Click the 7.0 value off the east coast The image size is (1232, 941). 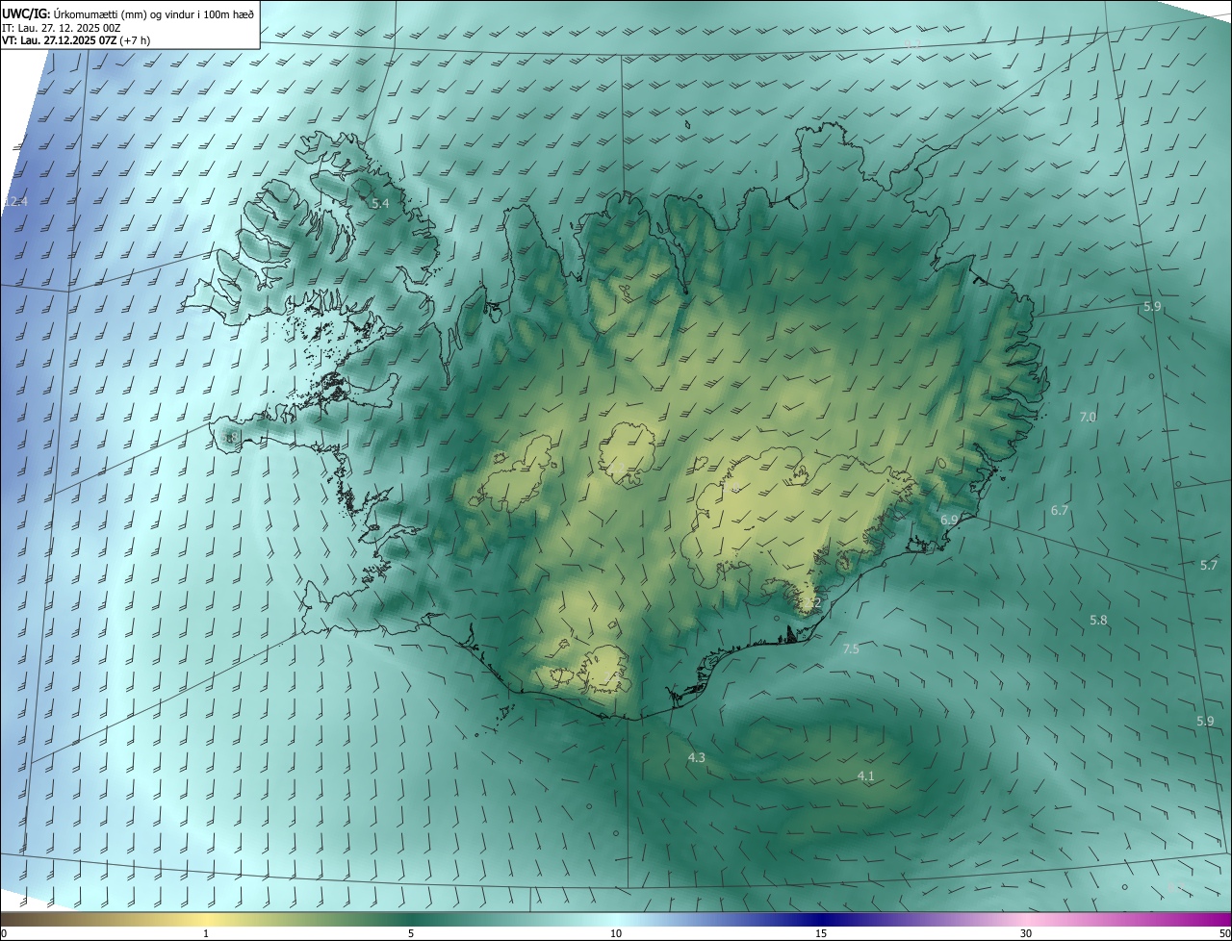pos(1088,417)
